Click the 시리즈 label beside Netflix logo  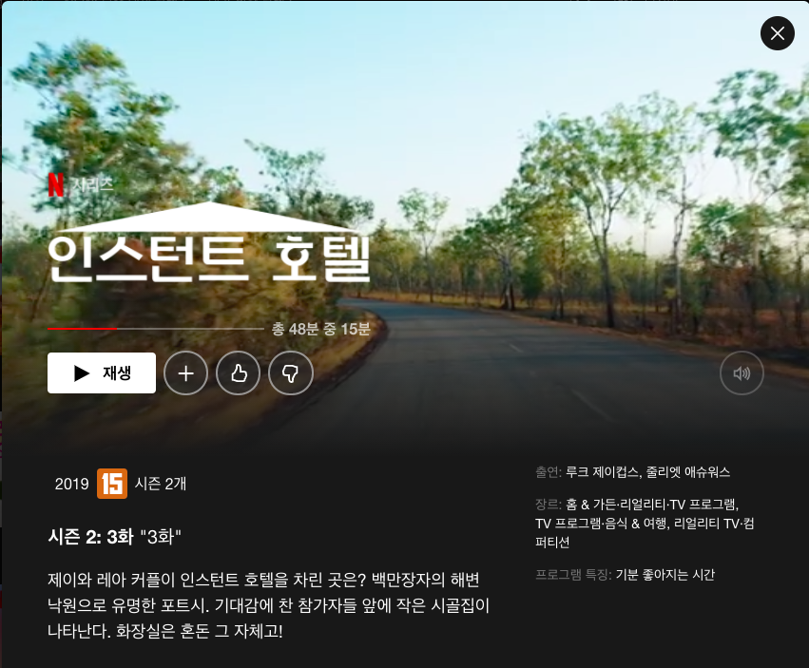[x=92, y=184]
